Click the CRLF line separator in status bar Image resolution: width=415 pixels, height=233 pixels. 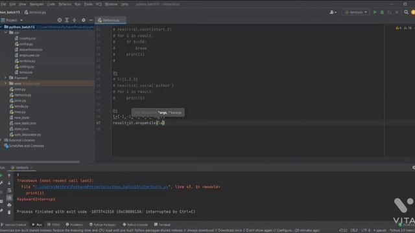(x=354, y=230)
